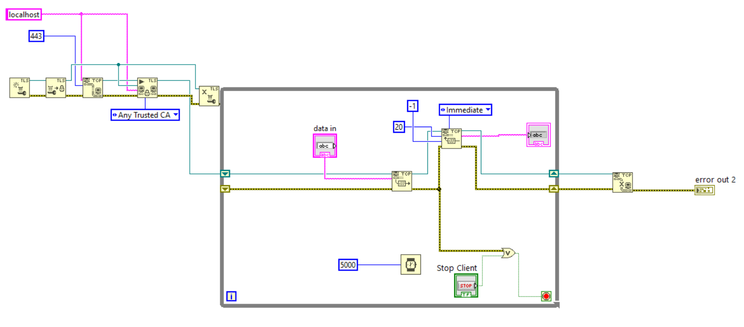Viewport: 744px width, 327px height.
Task: Select the TCP Read function node
Action: point(451,138)
